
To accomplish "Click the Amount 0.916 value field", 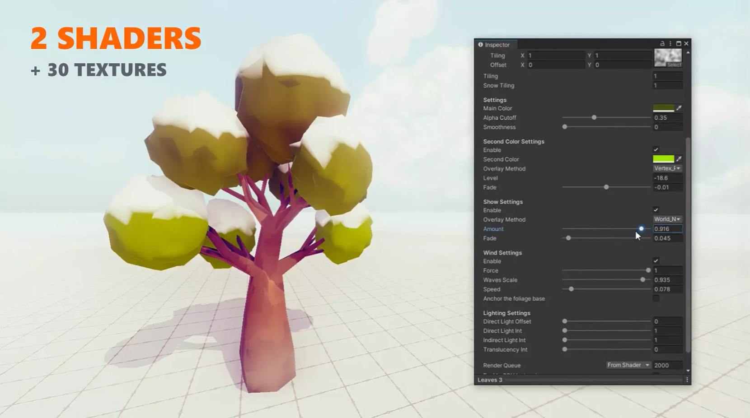I will (667, 229).
